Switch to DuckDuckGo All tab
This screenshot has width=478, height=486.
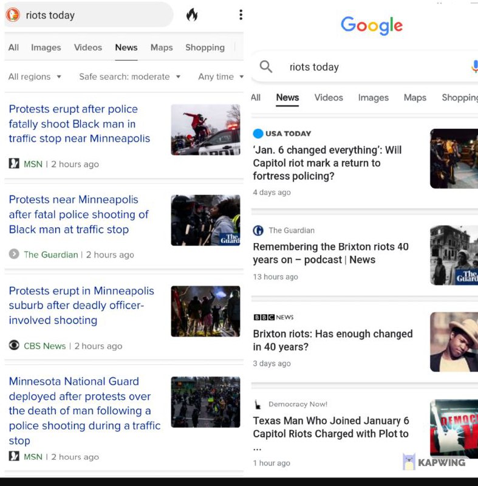[13, 47]
